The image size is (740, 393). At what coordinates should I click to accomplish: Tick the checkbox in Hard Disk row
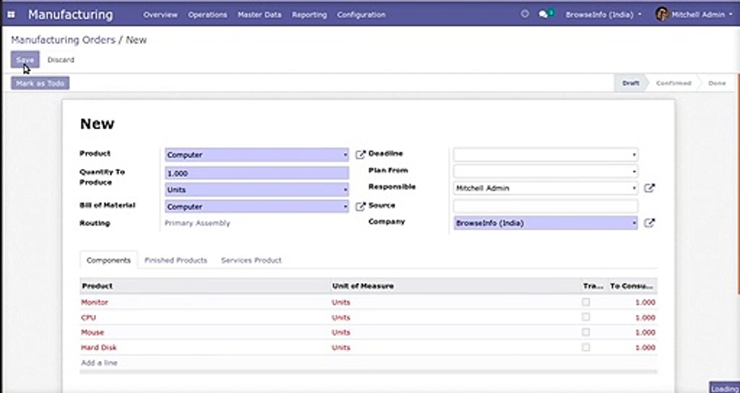coord(586,347)
